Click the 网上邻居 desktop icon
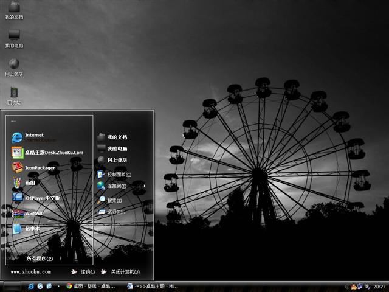This screenshot has height=292, width=389. (x=14, y=68)
